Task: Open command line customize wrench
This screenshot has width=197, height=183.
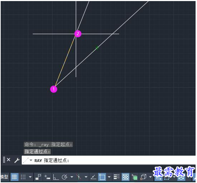Action: click(x=17, y=160)
